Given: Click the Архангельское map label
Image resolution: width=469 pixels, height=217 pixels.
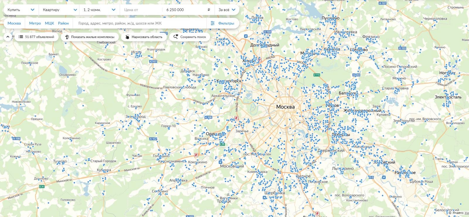Looking at the screenshot, I should pos(223,96).
